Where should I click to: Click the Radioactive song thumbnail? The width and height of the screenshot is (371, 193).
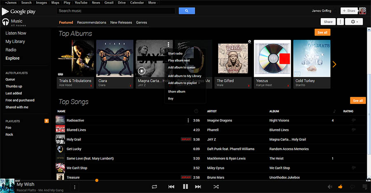point(60,120)
